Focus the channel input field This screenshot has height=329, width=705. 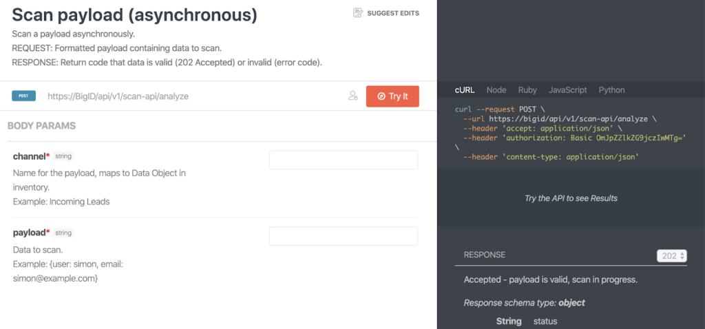pyautogui.click(x=344, y=160)
